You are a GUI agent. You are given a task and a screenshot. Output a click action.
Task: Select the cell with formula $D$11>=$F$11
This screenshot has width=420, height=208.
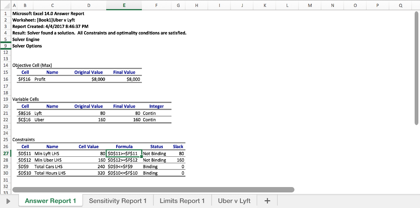(124, 154)
